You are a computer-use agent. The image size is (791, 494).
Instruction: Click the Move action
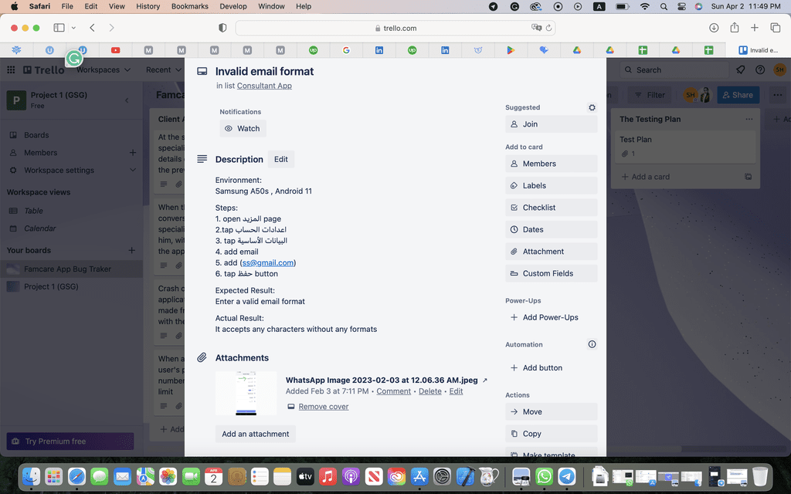[552, 412]
